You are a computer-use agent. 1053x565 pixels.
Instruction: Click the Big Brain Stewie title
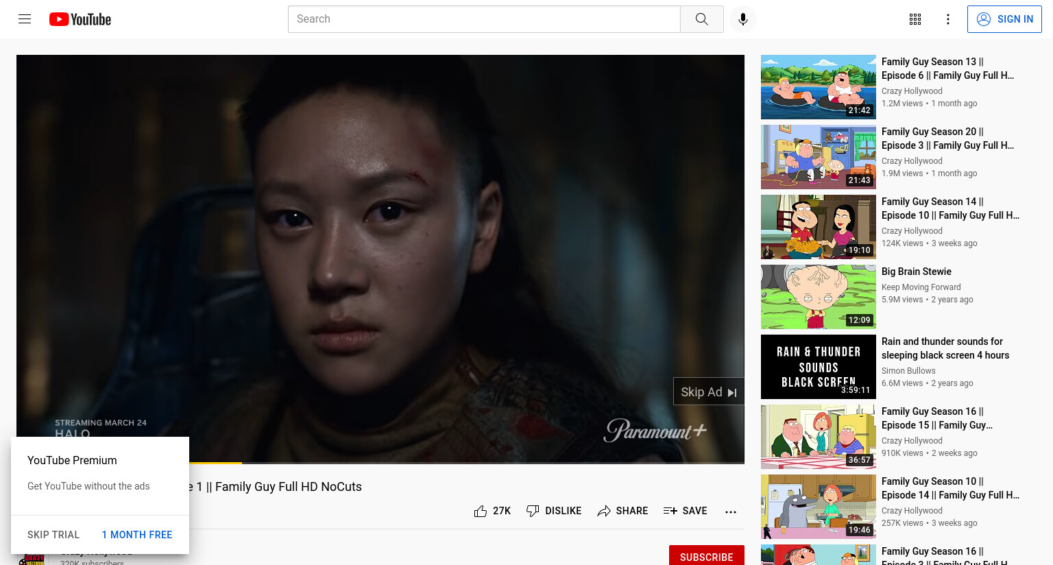917,272
